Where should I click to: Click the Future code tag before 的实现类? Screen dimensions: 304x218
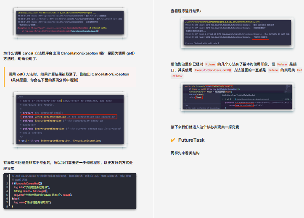tap(273, 70)
